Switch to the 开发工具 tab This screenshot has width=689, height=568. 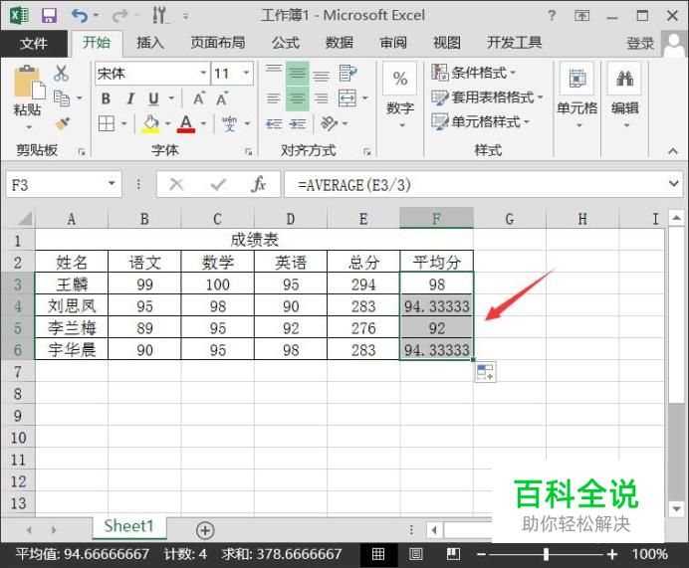pyautogui.click(x=514, y=43)
